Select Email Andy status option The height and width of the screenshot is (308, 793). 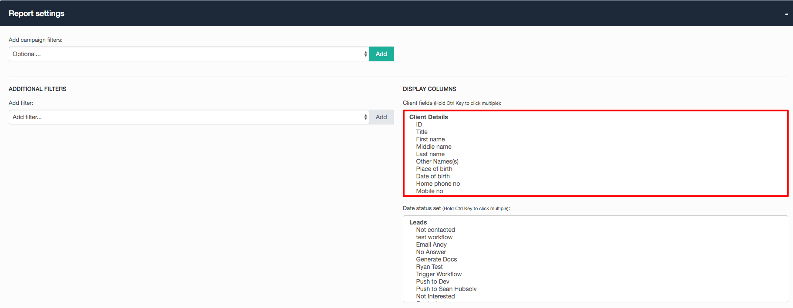431,244
